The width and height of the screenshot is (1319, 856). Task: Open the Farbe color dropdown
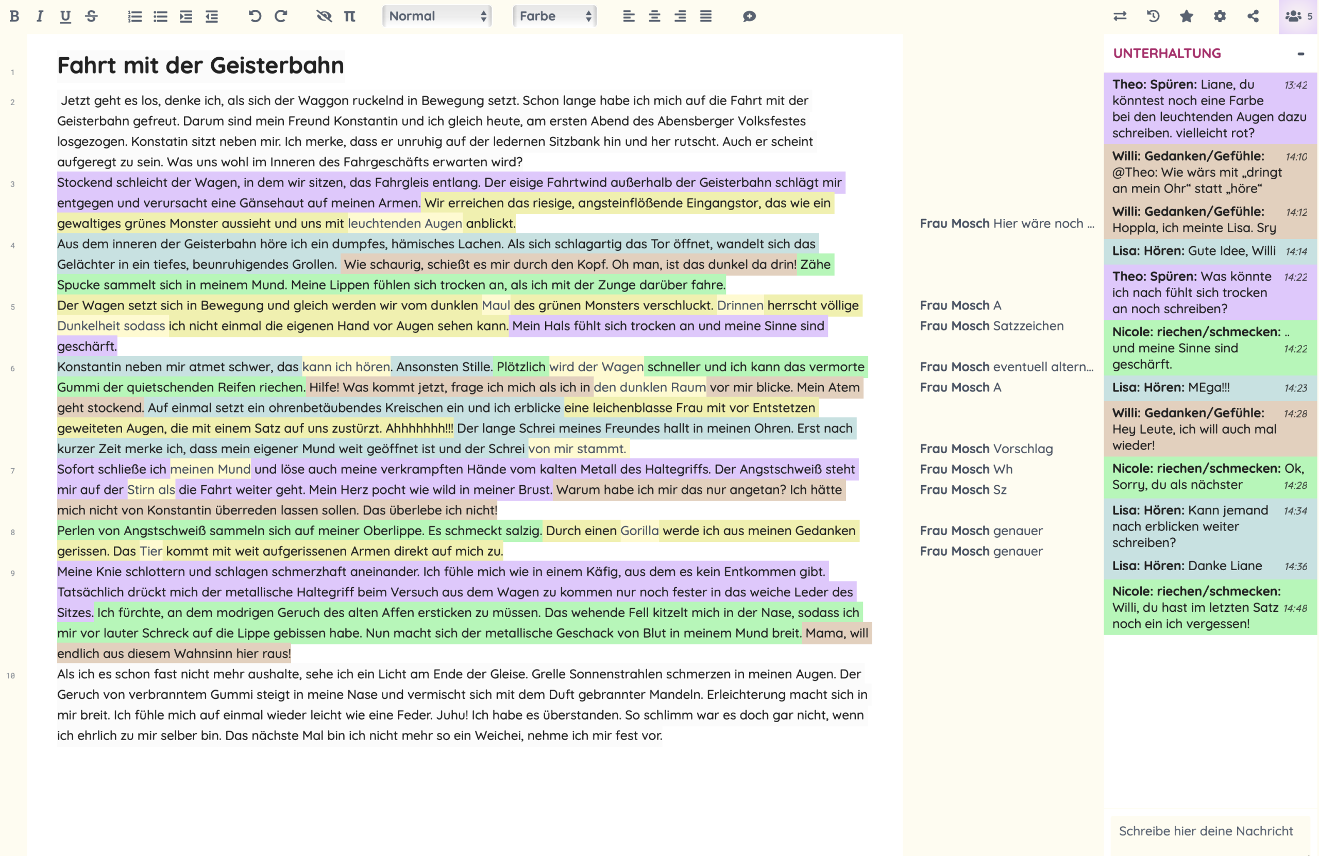554,16
